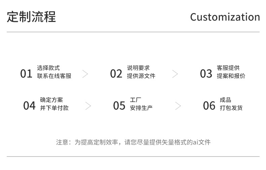
Task: Click the 联系在线客服 text
Action: pyautogui.click(x=54, y=76)
